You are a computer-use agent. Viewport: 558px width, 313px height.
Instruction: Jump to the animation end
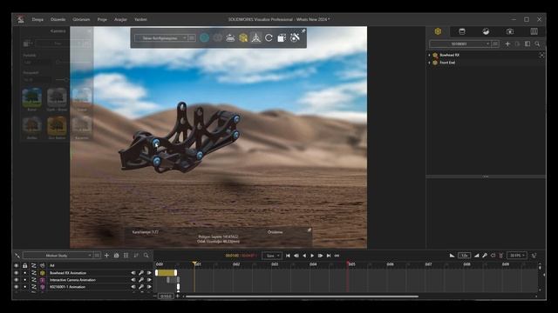(329, 256)
